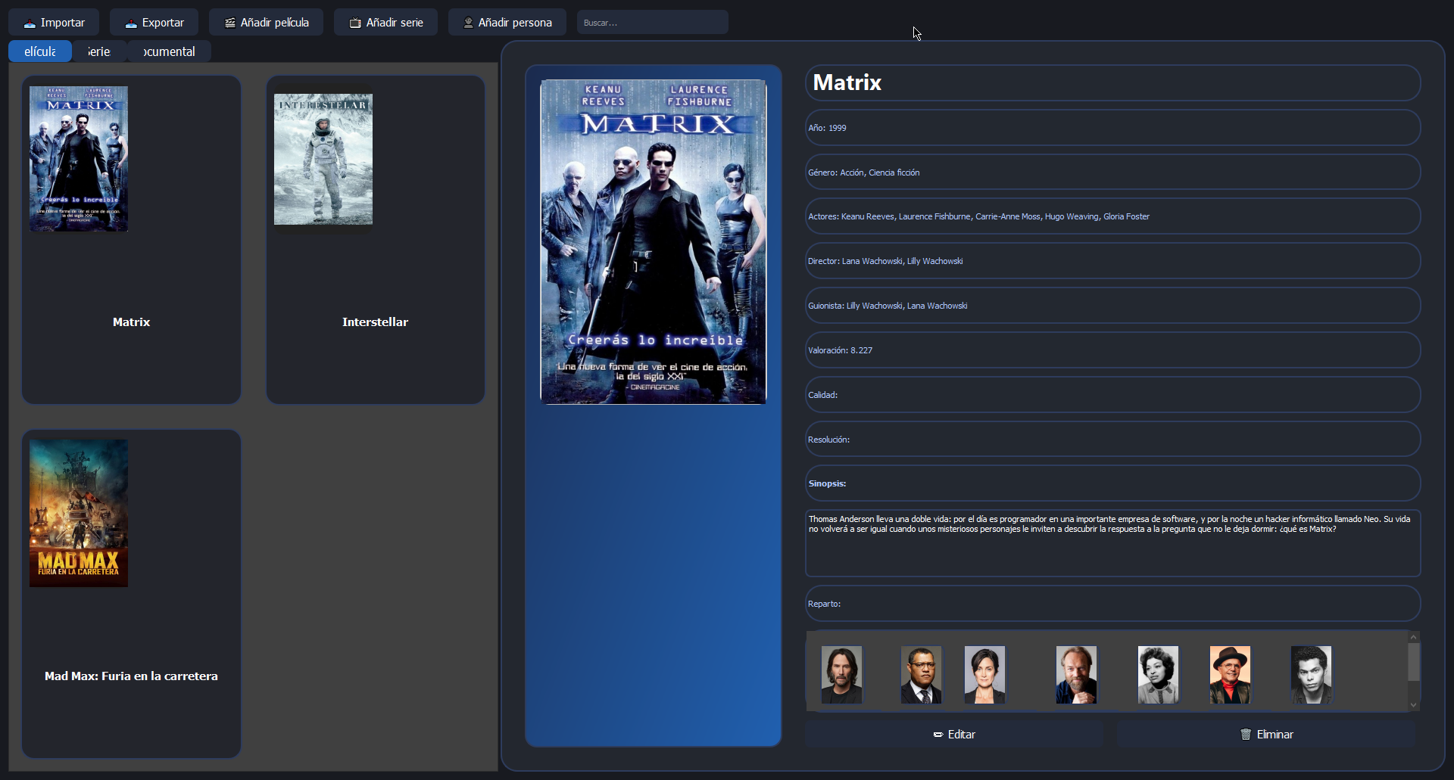Viewport: 1454px width, 780px height.
Task: Click the Añadir serie button
Action: click(385, 23)
